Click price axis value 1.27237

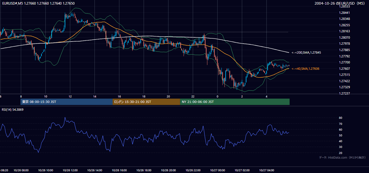tap(345, 93)
